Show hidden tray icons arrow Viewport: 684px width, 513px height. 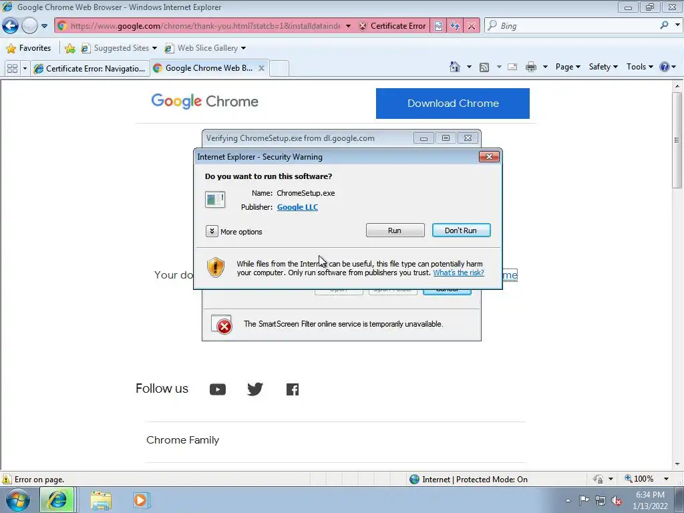pyautogui.click(x=568, y=500)
